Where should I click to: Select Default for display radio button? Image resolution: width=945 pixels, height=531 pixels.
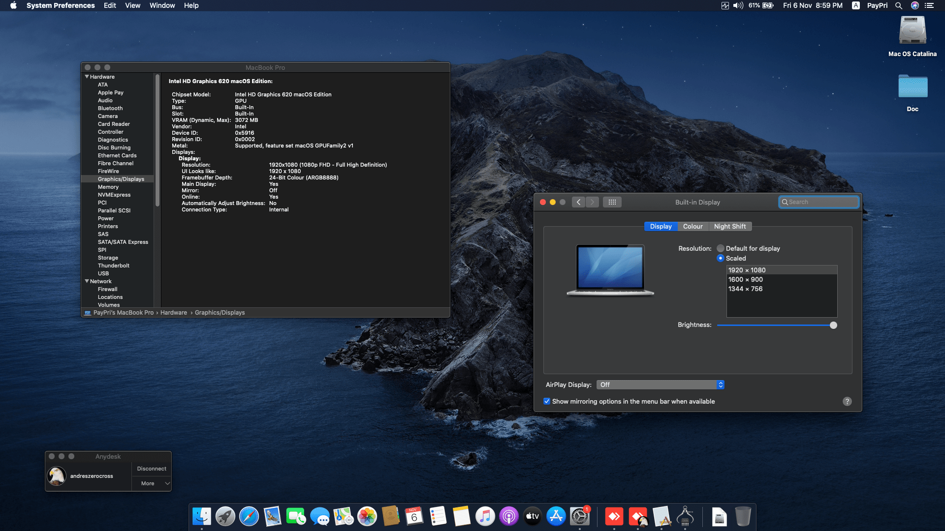(721, 248)
